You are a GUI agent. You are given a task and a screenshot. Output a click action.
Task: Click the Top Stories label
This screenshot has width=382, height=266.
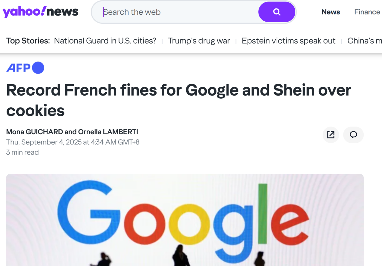(28, 41)
